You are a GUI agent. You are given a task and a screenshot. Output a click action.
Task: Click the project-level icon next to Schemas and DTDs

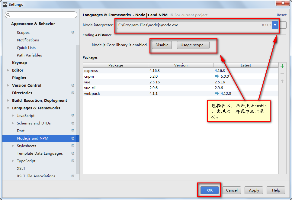[x=73, y=123]
